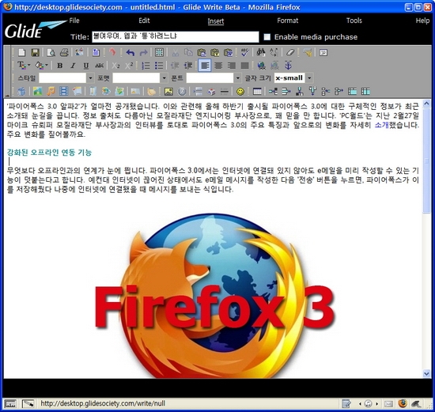
Task: Insert a hyperlink with the globe icon
Action: pyautogui.click(x=261, y=66)
